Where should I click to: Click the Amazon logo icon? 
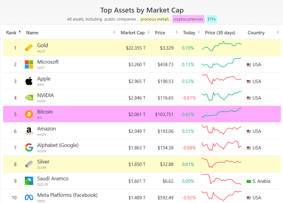[x=29, y=131]
